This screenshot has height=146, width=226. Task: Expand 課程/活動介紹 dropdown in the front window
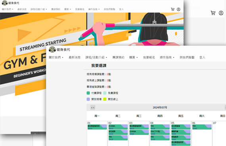point(96,58)
